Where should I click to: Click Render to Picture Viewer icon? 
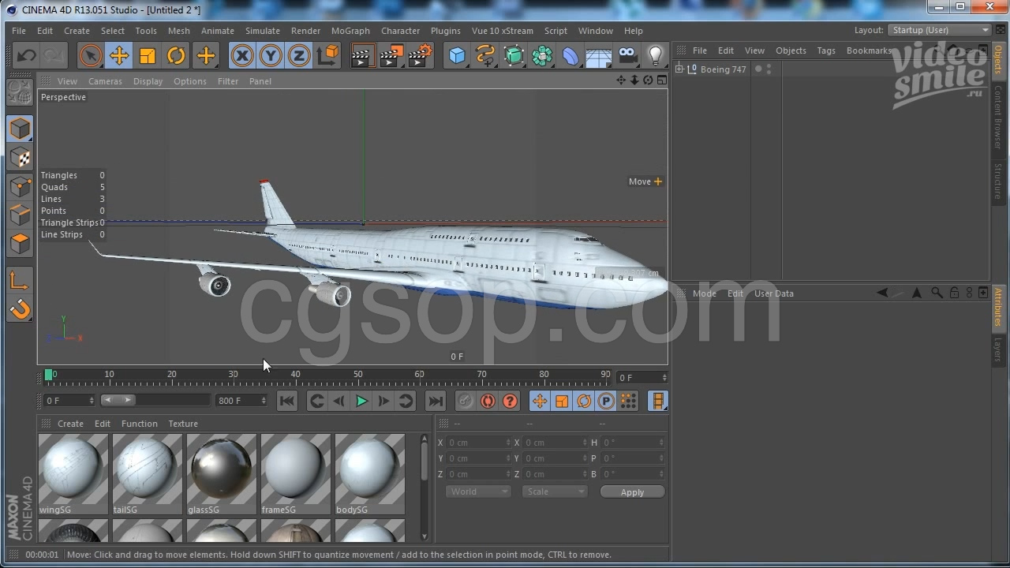[391, 55]
